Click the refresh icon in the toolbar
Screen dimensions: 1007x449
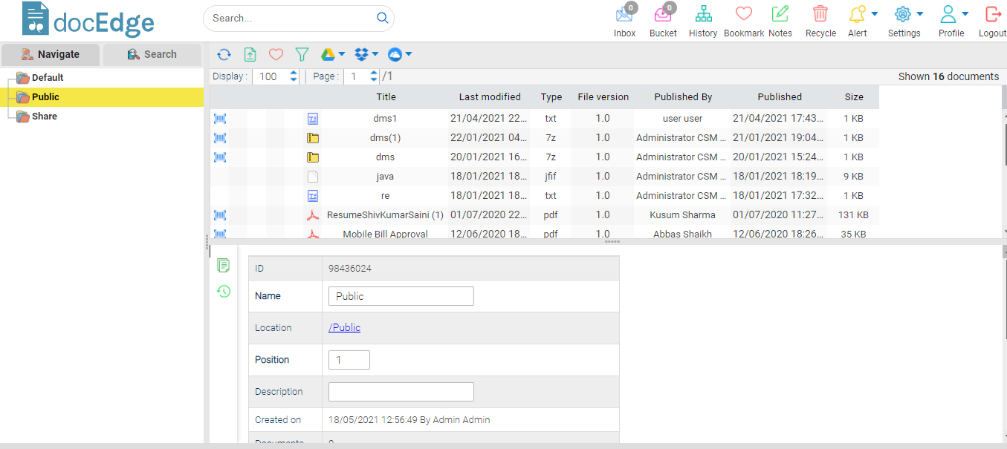click(224, 54)
